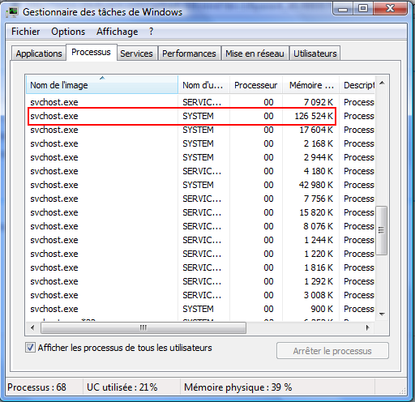Viewport: 415px width, 402px height.
Task: Go to Mise en réseau tab
Action: [x=255, y=53]
